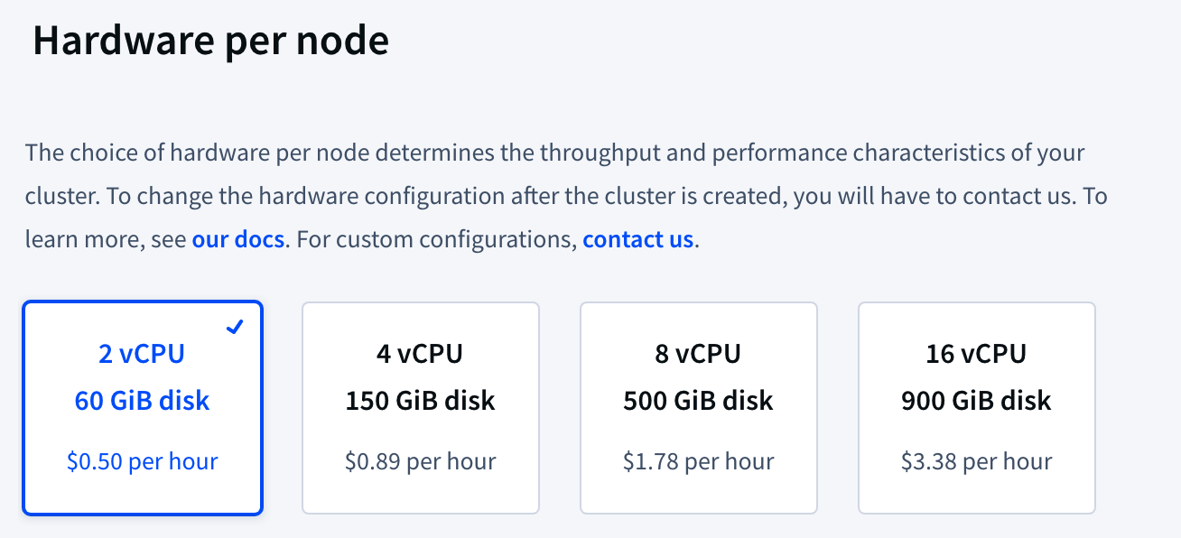Click the "16 vCPU" label
Screen dimensions: 1181x538
coord(977,354)
